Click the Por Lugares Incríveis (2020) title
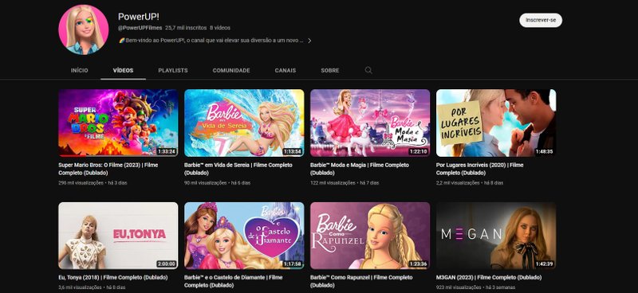 pyautogui.click(x=480, y=169)
